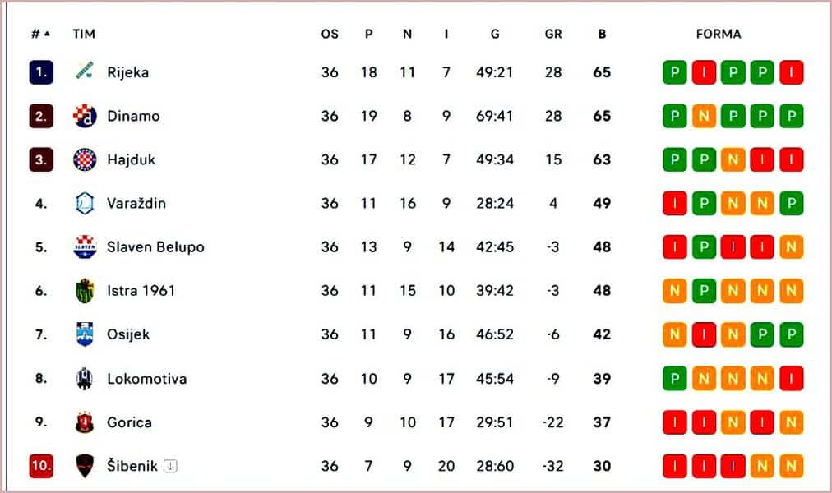Screen dimensions: 832x493
Task: Click the Slaven Belupo crest icon
Action: [85, 246]
